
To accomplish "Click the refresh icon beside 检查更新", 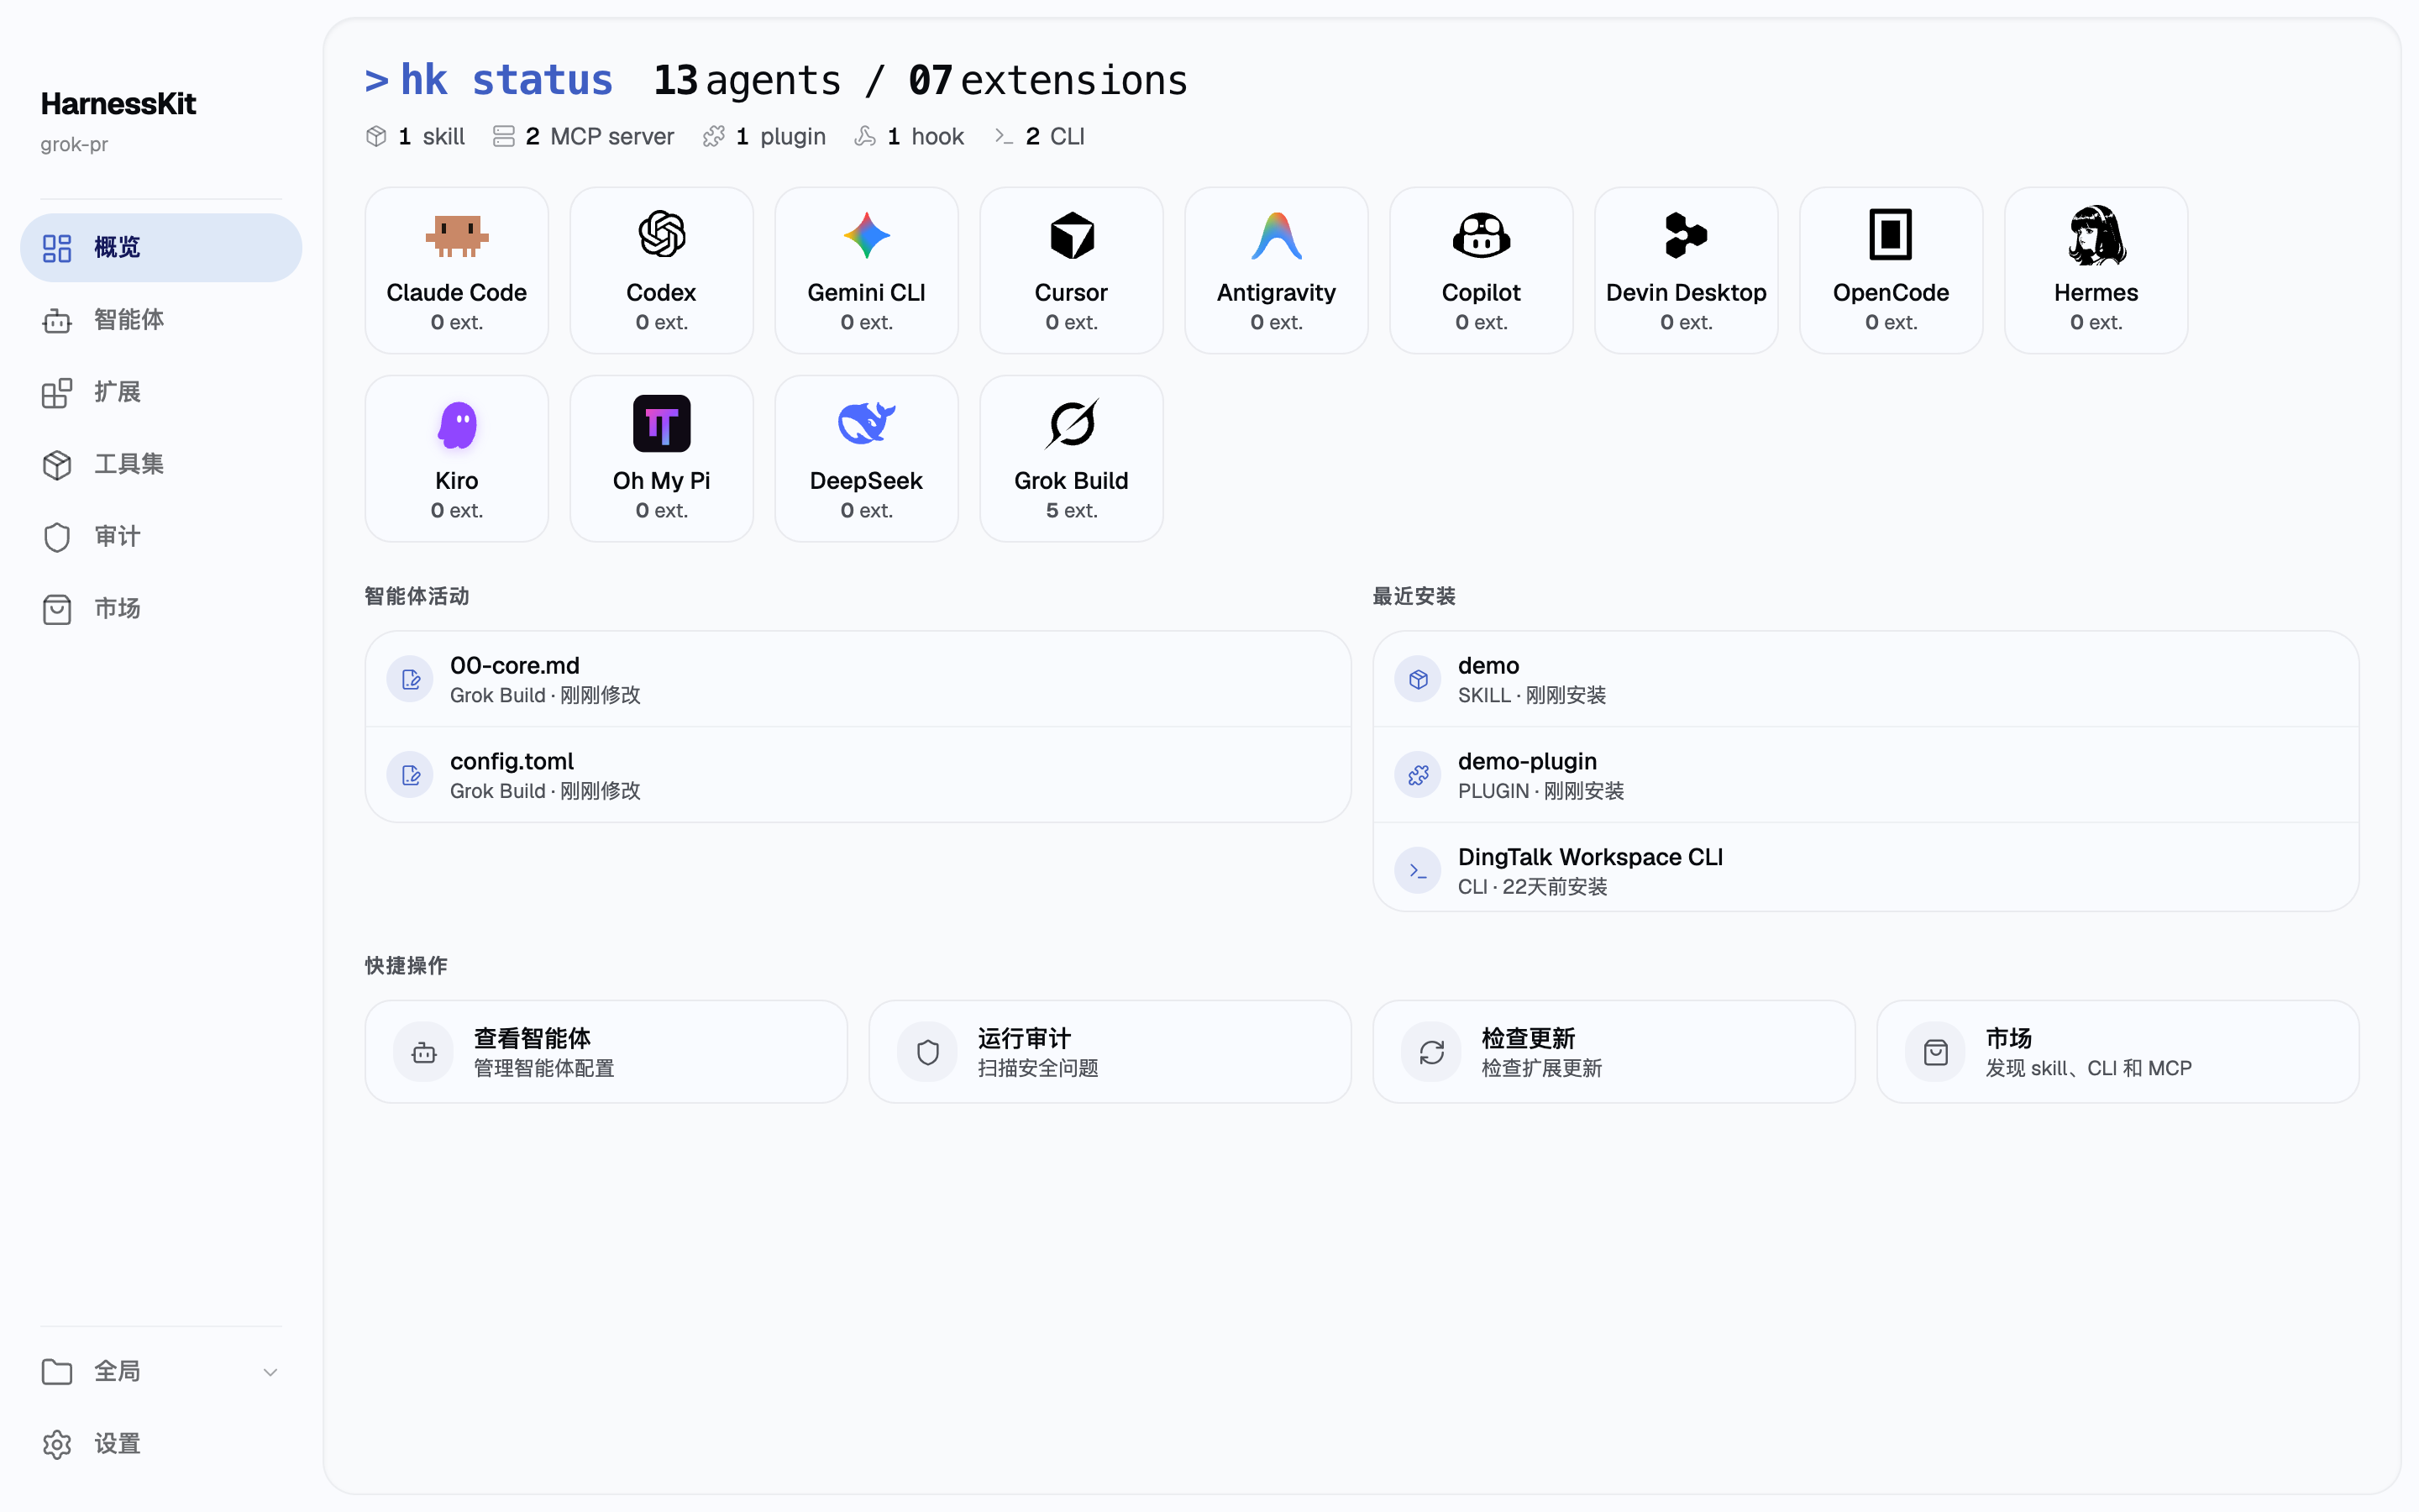I will (x=1431, y=1052).
